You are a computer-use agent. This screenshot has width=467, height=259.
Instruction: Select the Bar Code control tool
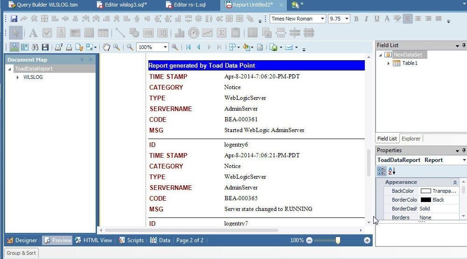pyautogui.click(x=148, y=33)
